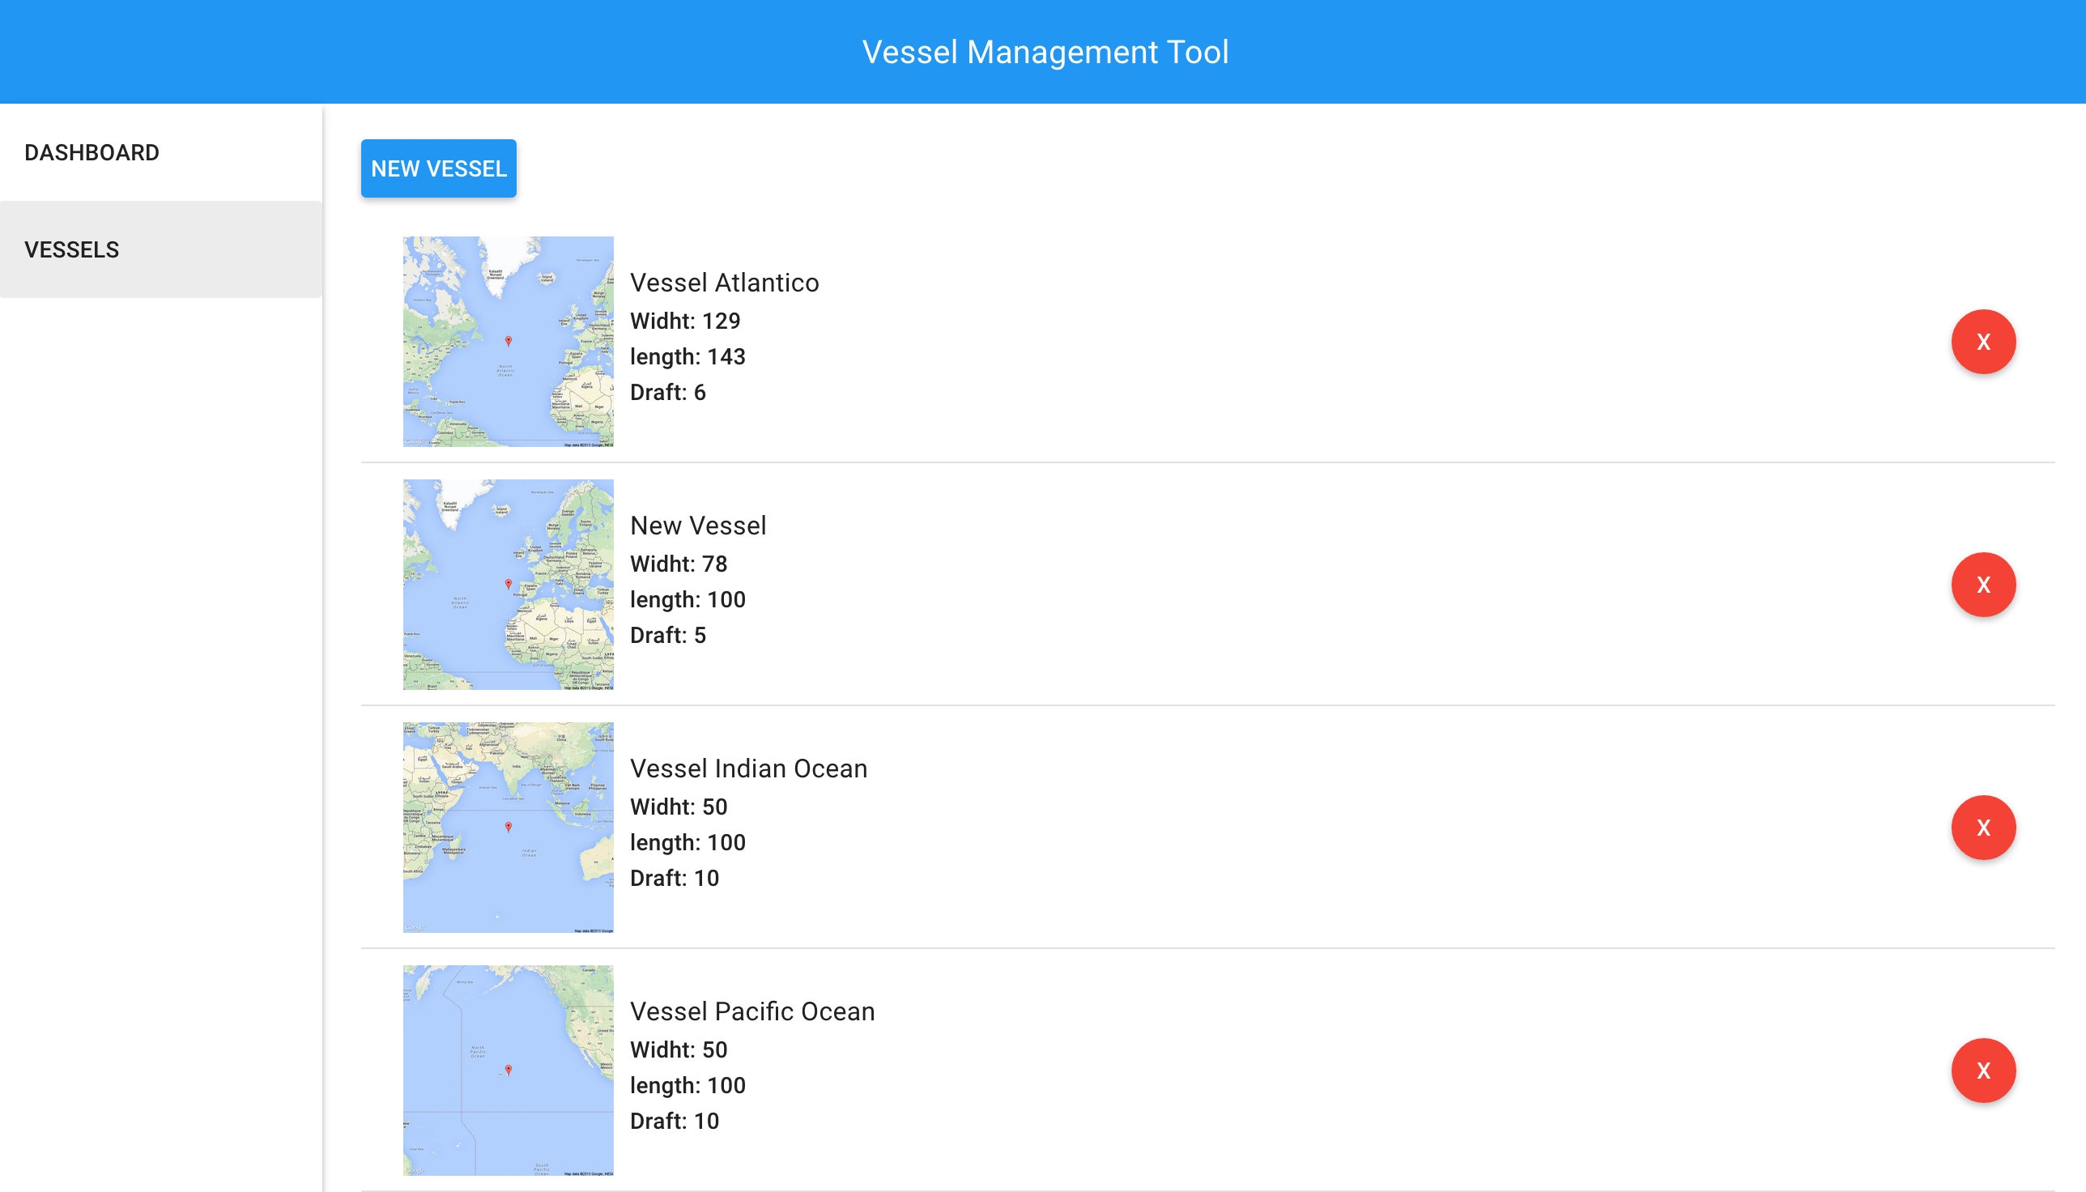Delete Vessel Atlantico using its red X button

(1983, 342)
